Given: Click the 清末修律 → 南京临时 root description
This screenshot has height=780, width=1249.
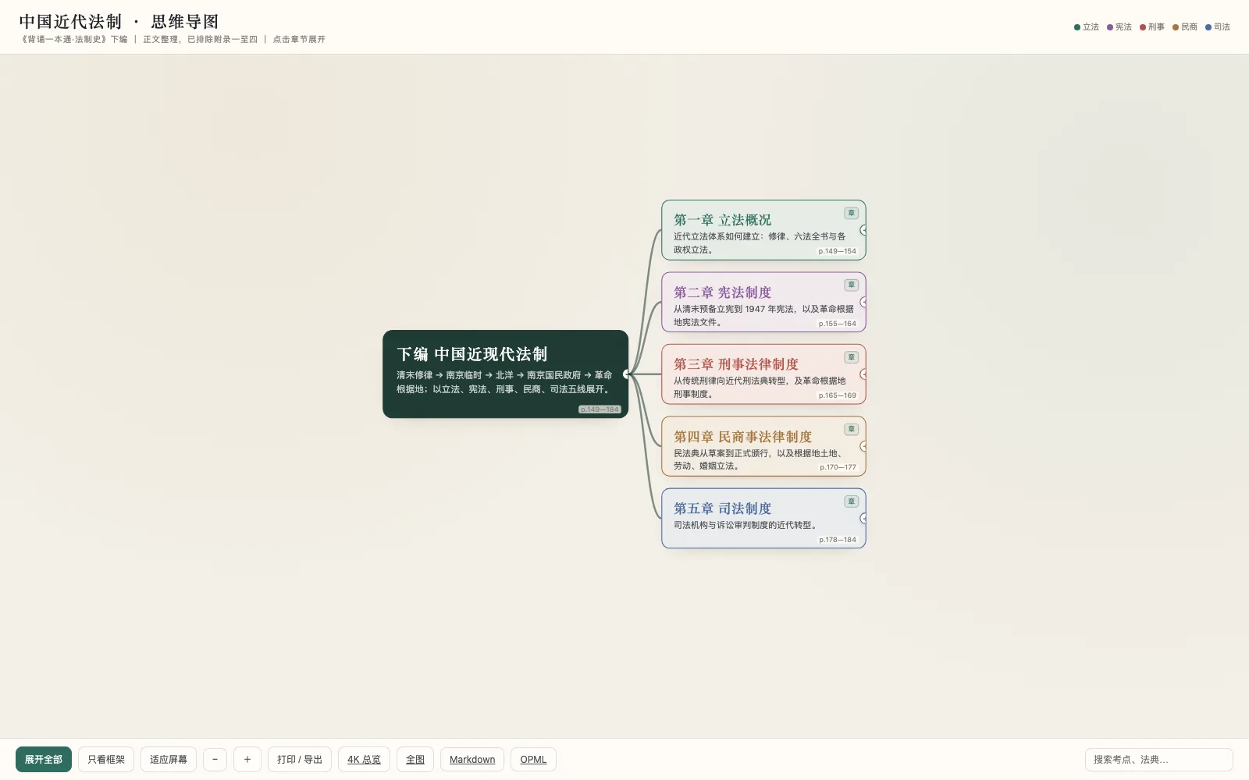Looking at the screenshot, I should 504,382.
